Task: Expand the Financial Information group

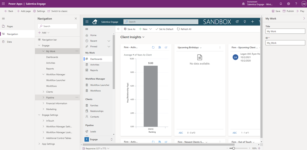Action: [x=43, y=103]
